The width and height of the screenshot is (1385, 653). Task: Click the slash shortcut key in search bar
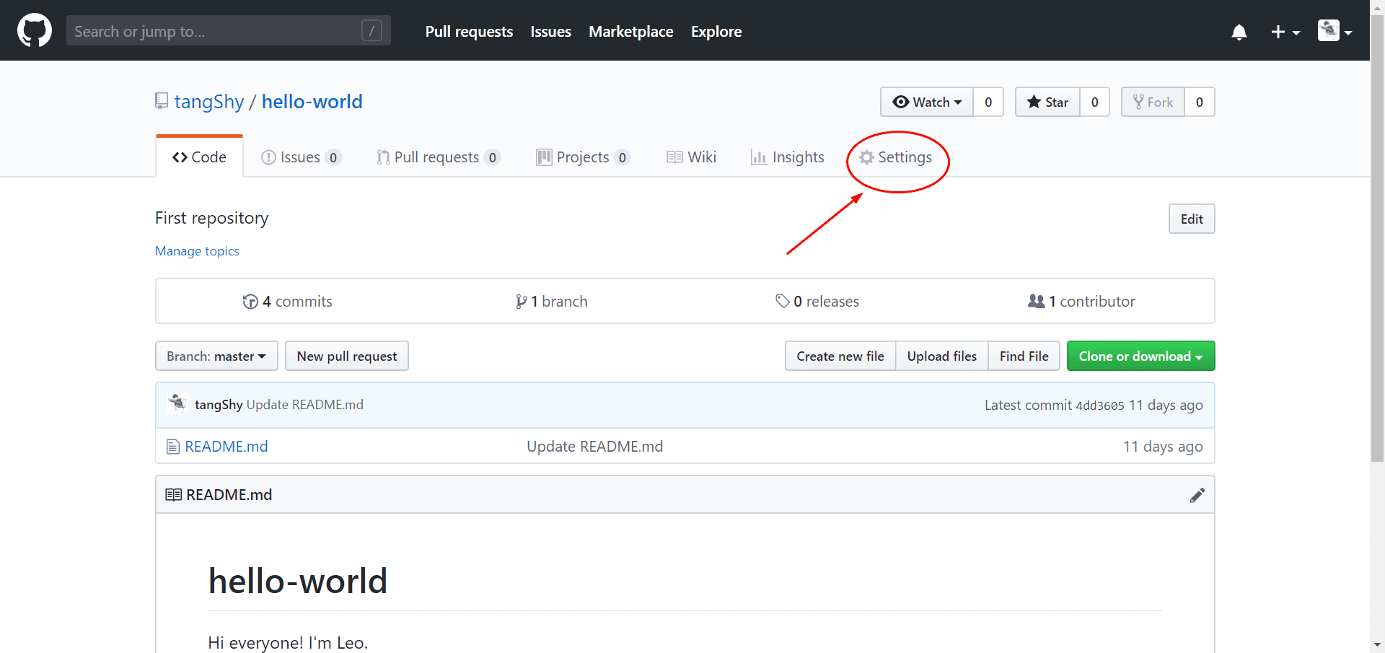pos(371,30)
